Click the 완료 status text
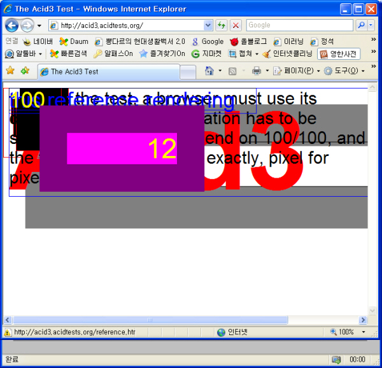 12,360
